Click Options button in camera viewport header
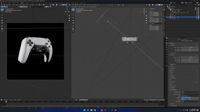 [68, 7]
